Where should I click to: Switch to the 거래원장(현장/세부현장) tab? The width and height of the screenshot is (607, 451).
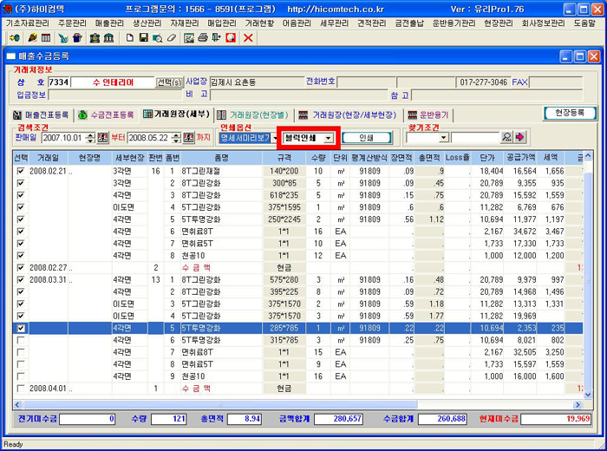[x=348, y=115]
